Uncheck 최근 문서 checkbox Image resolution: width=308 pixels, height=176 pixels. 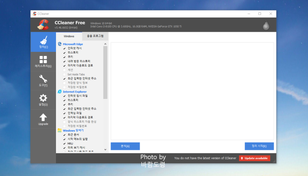point(64,135)
